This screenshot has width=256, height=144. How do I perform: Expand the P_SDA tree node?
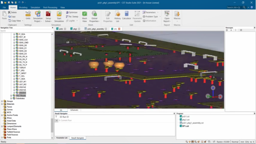click(14, 34)
